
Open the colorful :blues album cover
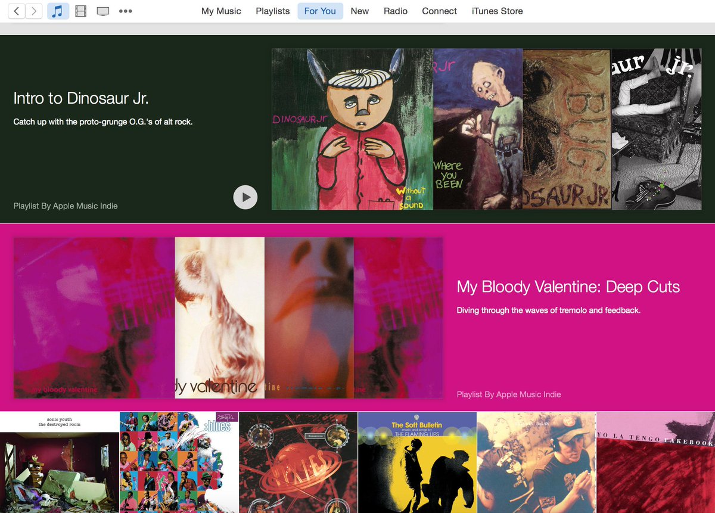coord(179,462)
